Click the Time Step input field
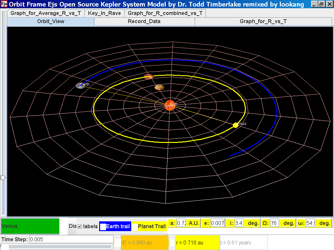This screenshot has height=250, width=334. (71, 239)
